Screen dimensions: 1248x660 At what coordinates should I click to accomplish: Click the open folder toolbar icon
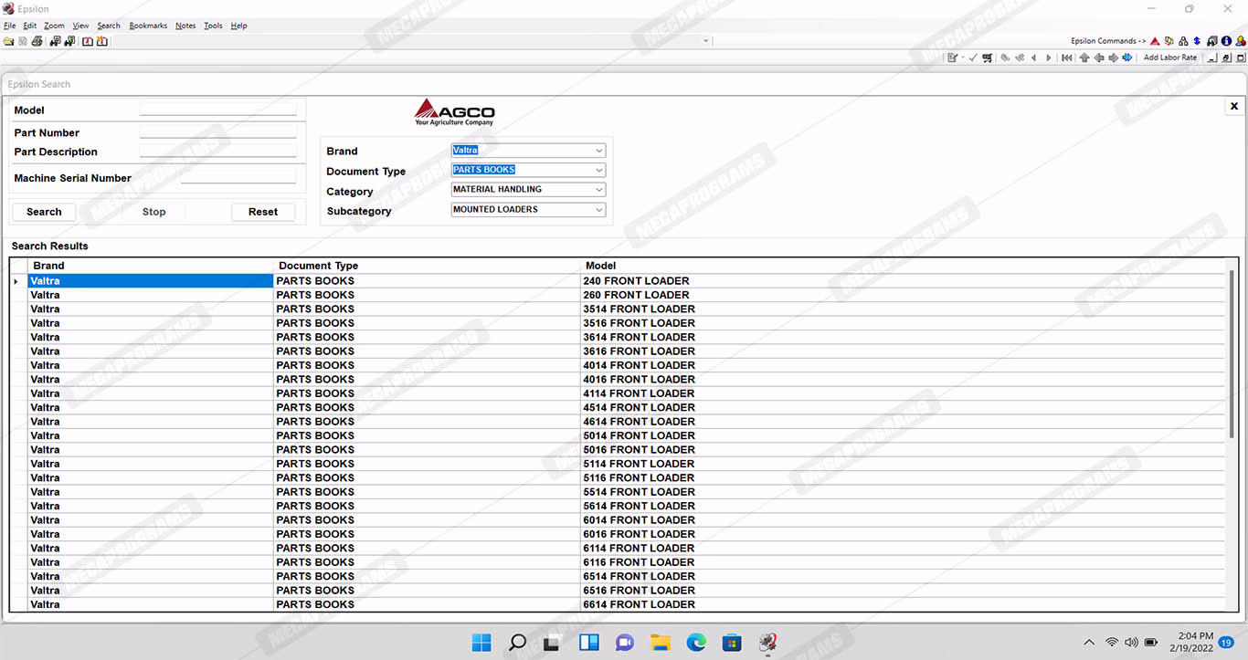click(x=8, y=41)
